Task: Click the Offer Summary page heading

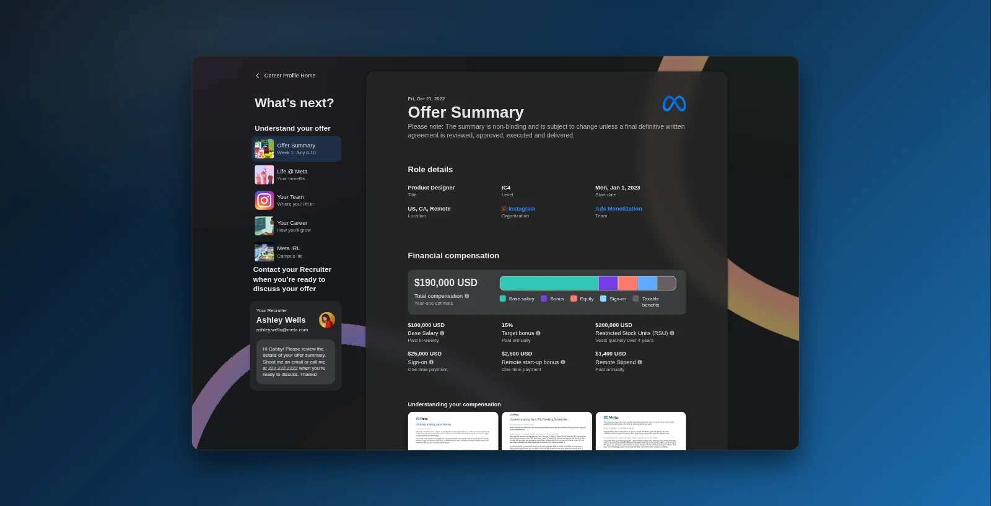Action: click(x=466, y=112)
